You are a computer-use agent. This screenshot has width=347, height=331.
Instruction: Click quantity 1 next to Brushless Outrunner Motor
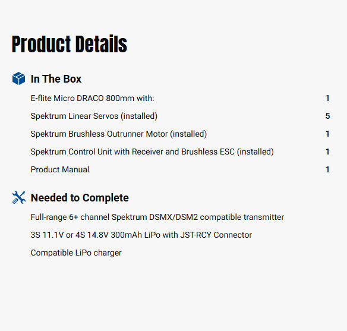pos(327,134)
